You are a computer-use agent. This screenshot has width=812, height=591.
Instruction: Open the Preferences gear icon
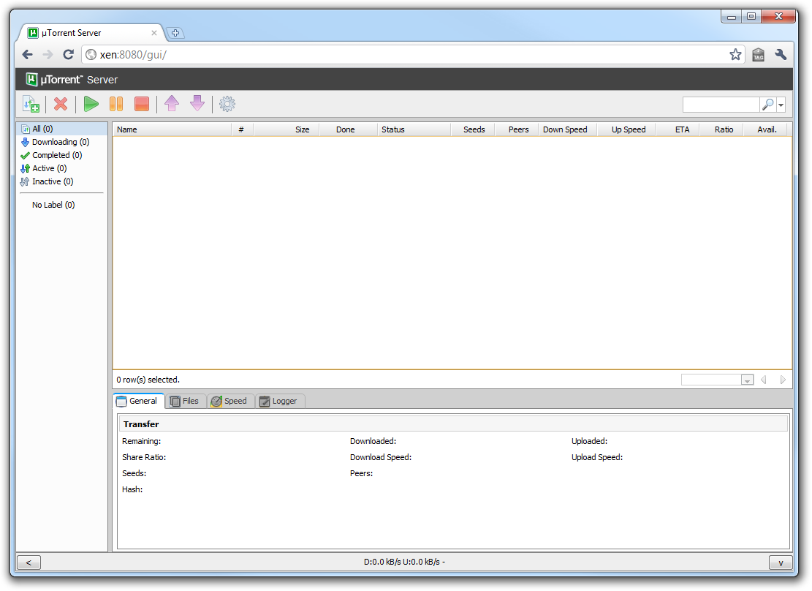227,104
